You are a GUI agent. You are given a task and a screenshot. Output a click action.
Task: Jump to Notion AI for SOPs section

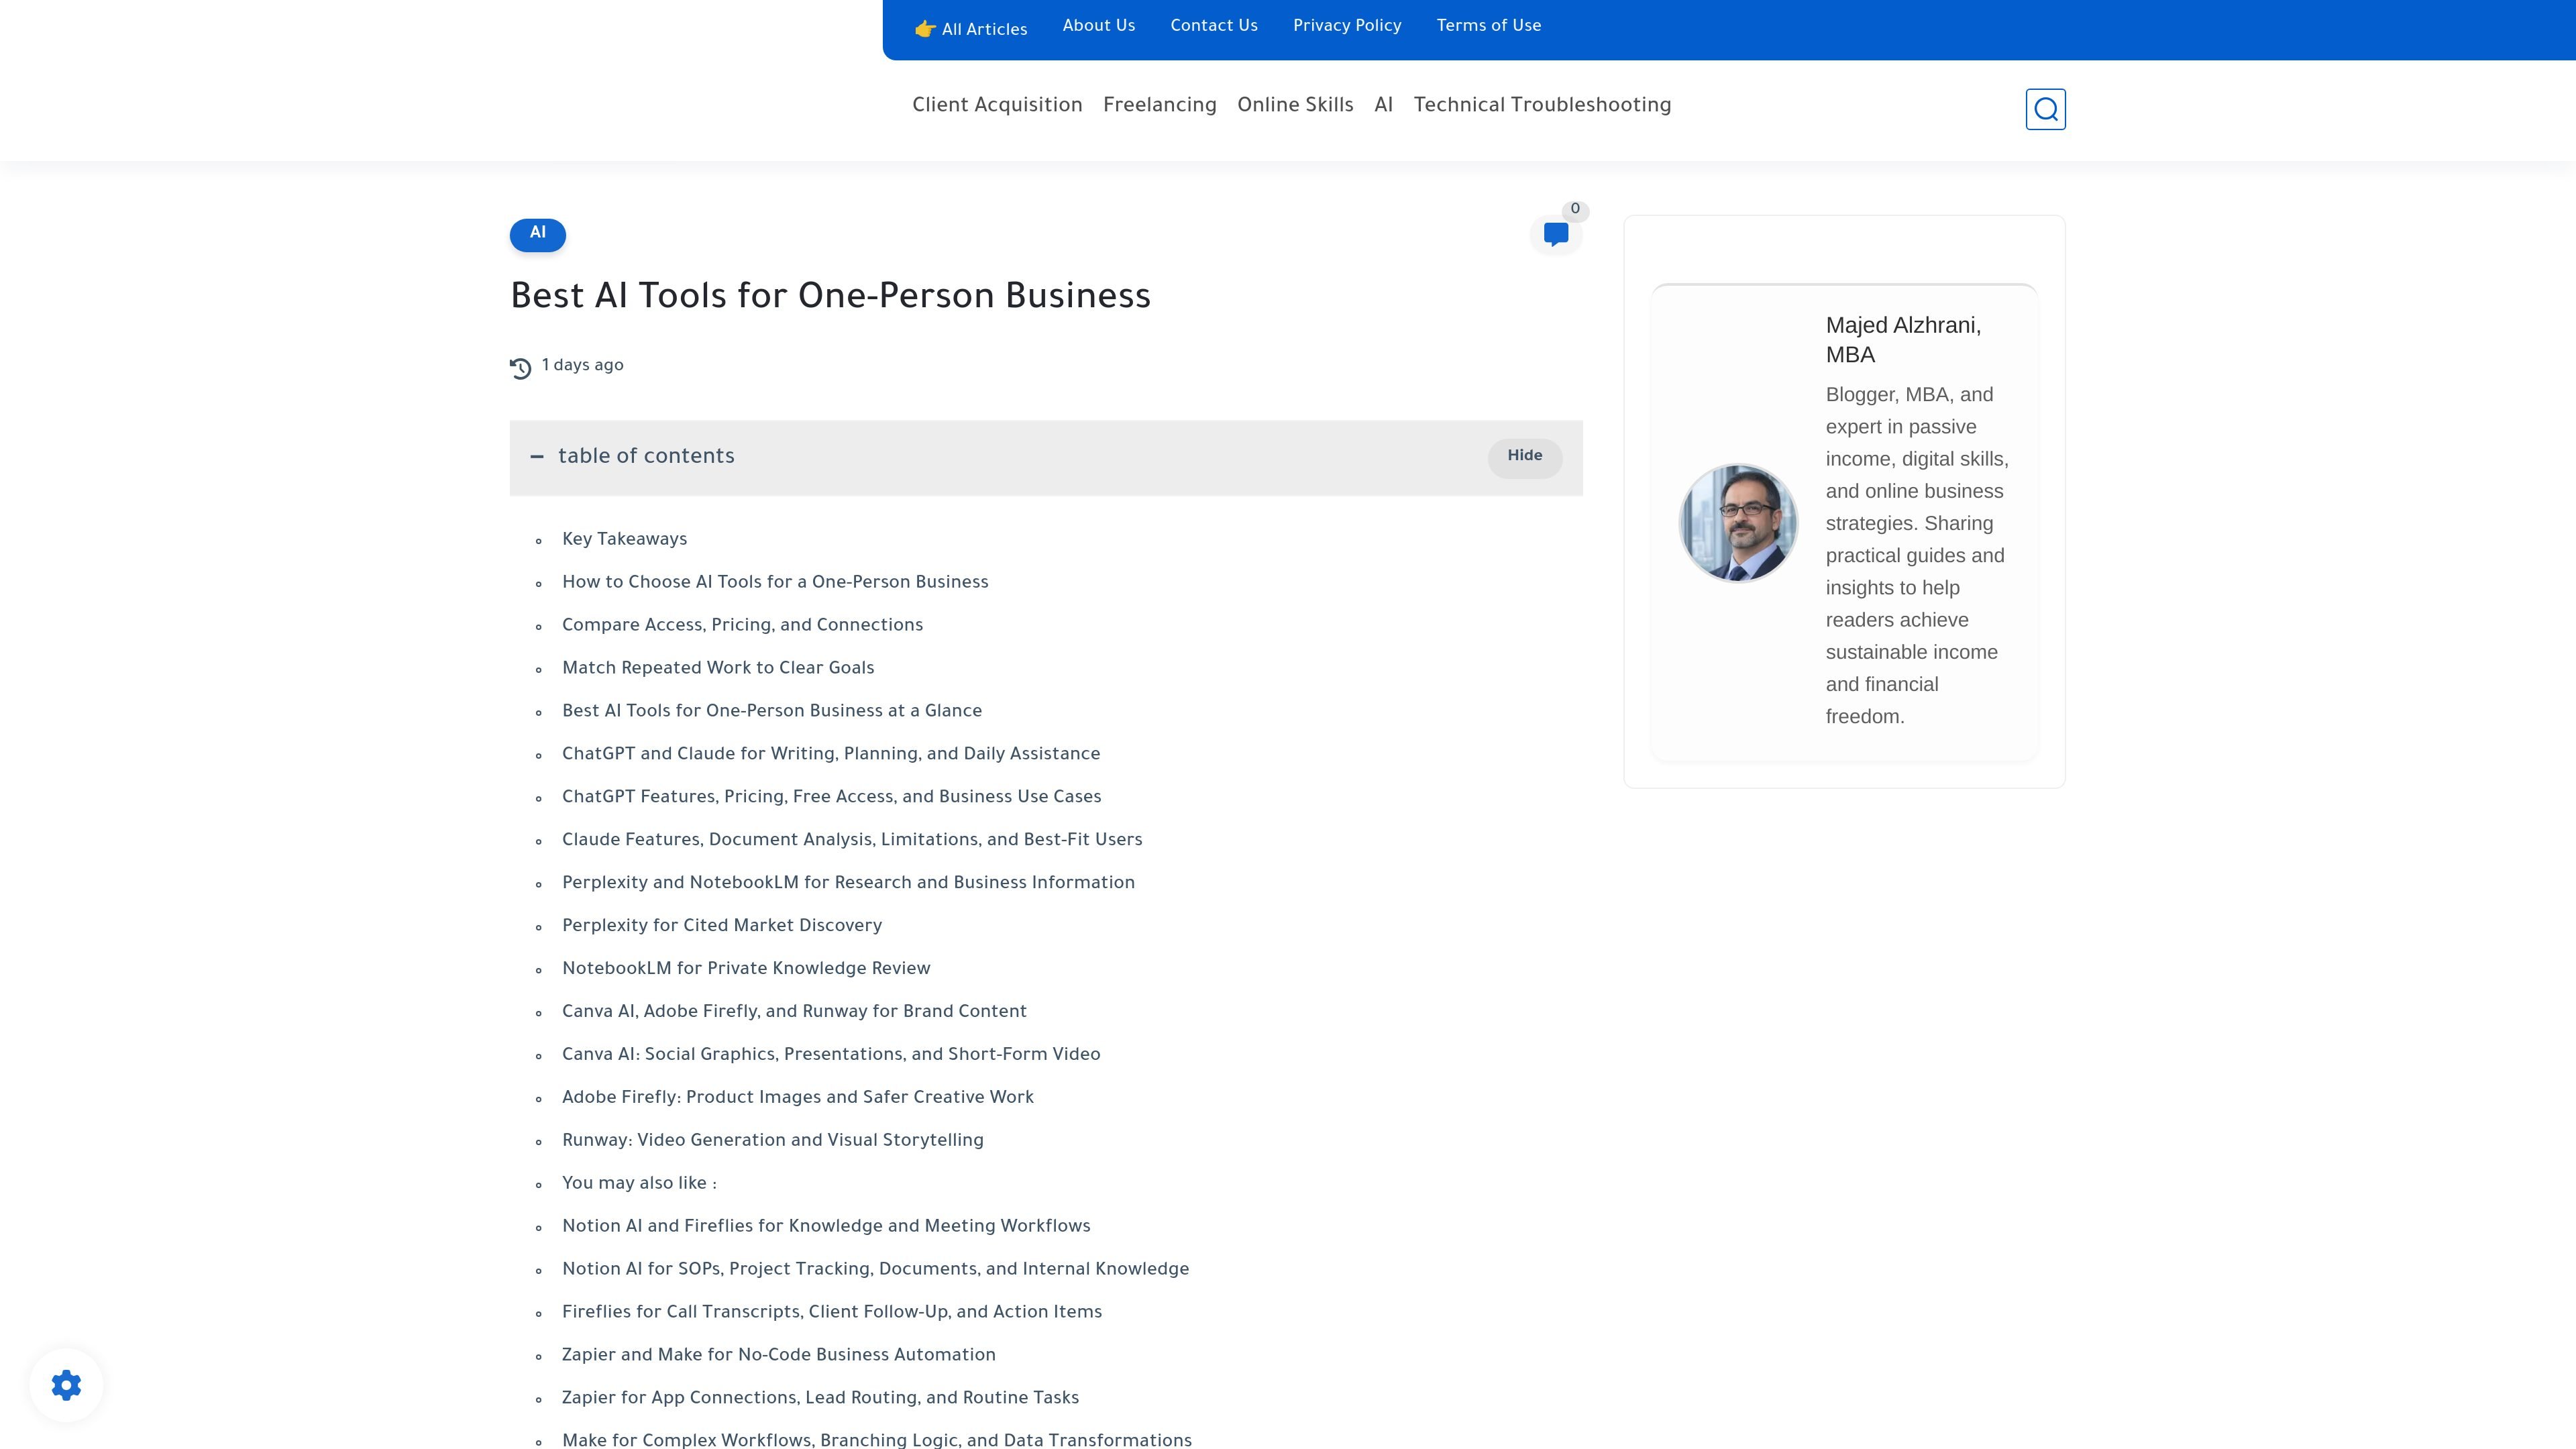coord(875,1270)
